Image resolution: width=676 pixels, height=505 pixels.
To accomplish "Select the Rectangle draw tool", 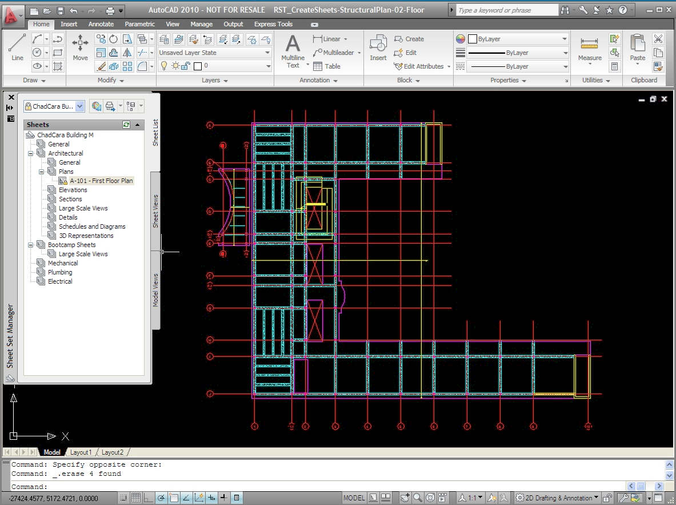I will point(57,53).
